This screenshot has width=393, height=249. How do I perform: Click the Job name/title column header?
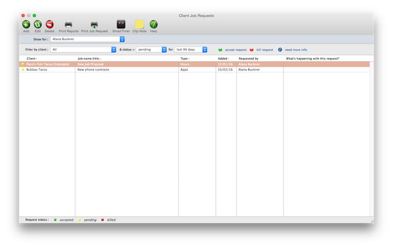tap(89, 59)
